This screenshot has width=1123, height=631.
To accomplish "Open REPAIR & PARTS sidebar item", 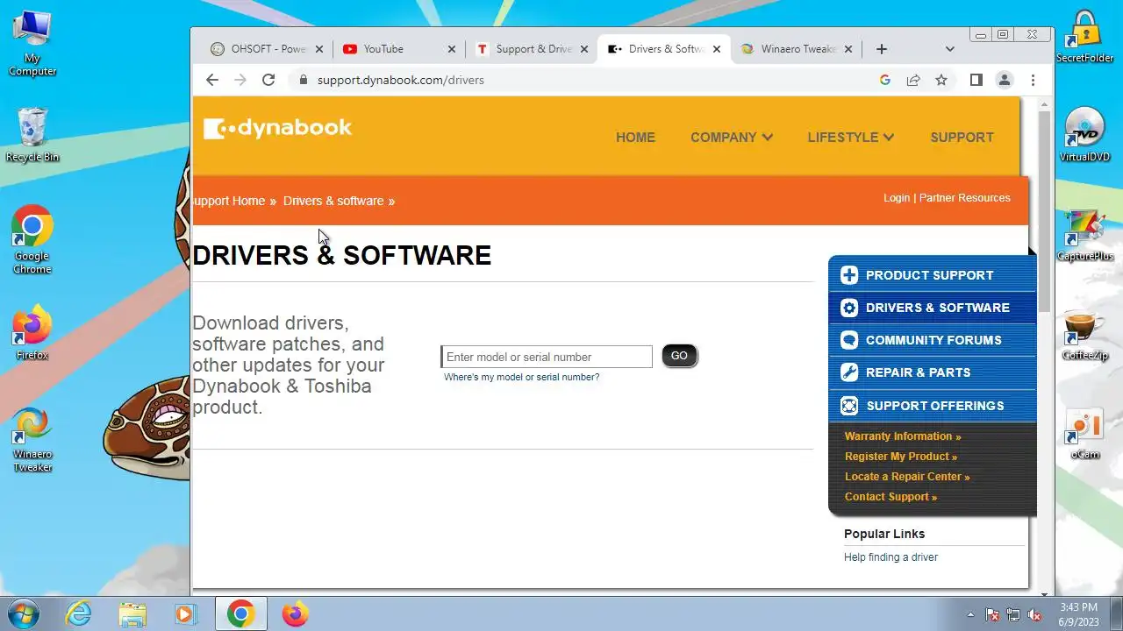I will click(x=932, y=372).
